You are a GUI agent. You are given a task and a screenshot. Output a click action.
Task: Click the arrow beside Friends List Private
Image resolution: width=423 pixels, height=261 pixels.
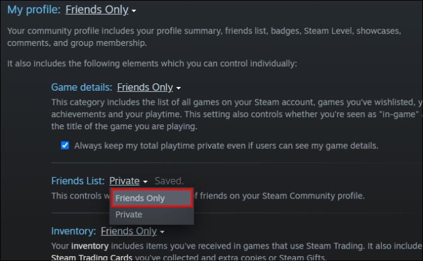coord(145,182)
